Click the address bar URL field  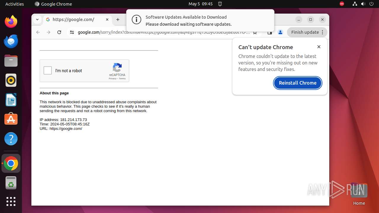click(164, 32)
